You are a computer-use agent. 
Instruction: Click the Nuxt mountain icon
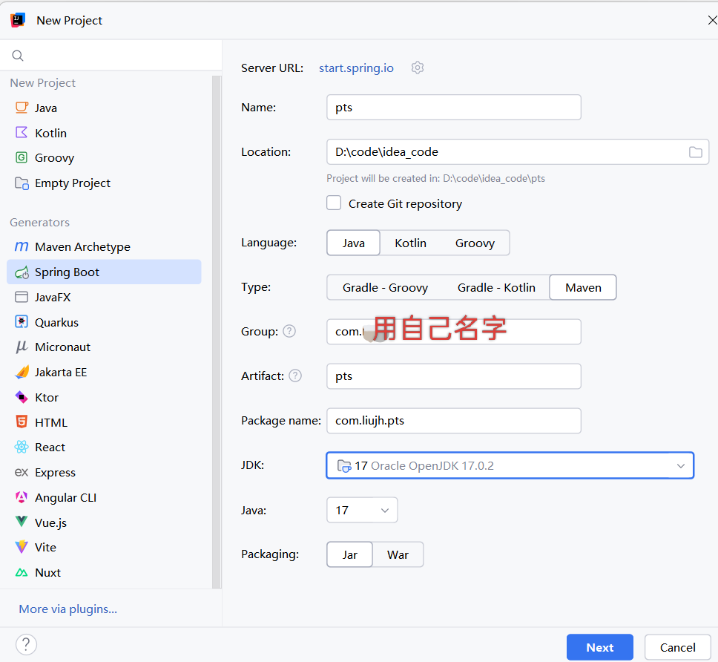point(22,573)
